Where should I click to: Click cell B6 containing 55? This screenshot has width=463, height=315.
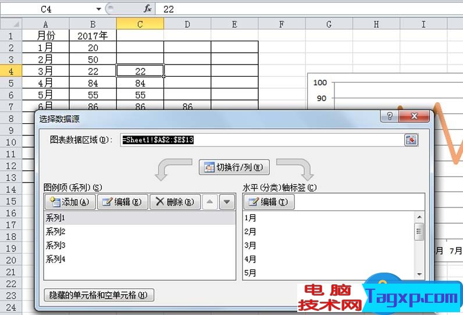tap(92, 95)
